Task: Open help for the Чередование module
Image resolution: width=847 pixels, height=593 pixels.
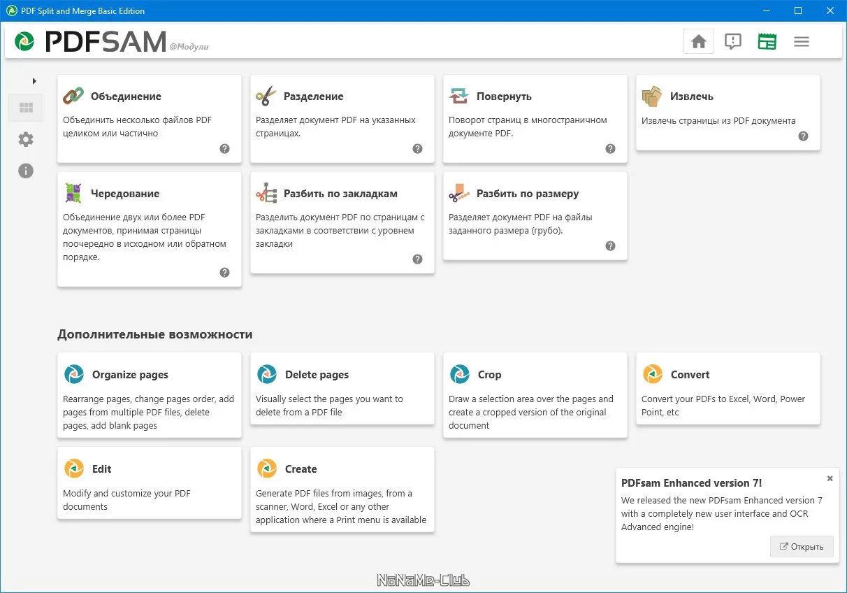Action: (225, 272)
